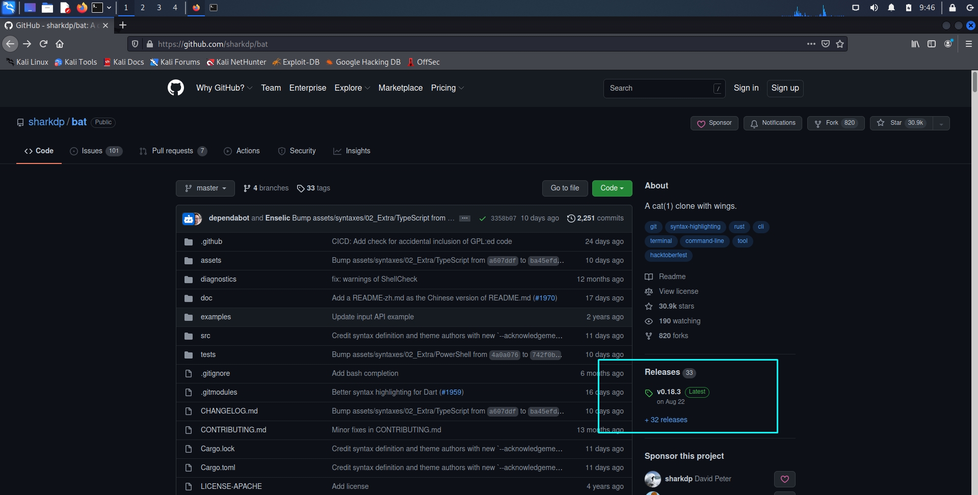
Task: Open the master branch dropdown
Action: click(205, 188)
